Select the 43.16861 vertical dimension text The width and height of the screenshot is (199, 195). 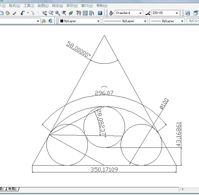click(179, 134)
